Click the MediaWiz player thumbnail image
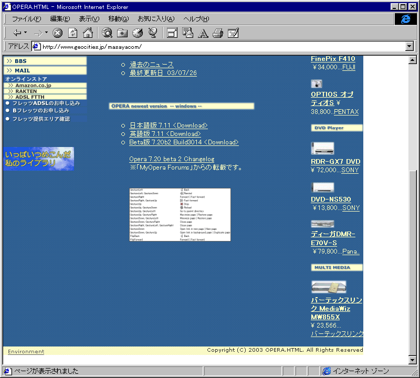This screenshot has width=420, height=378. click(329, 287)
